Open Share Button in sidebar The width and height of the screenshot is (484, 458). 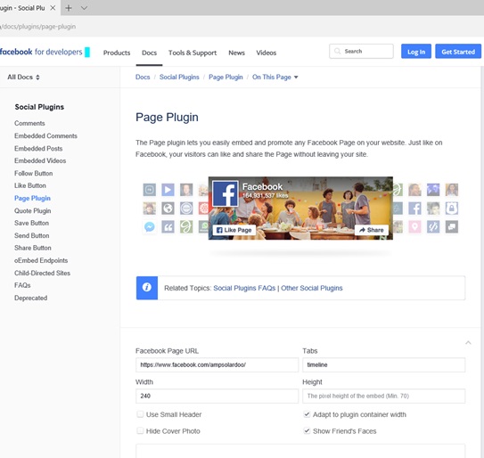pyautogui.click(x=33, y=248)
